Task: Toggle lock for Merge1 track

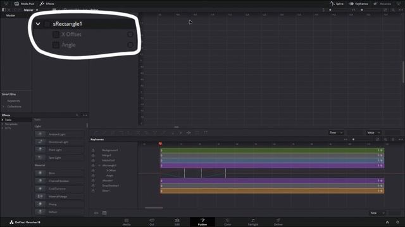Action: pyautogui.click(x=93, y=156)
